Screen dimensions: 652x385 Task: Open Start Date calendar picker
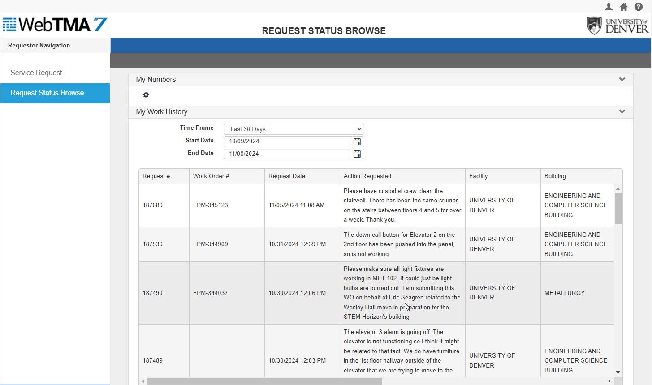tap(357, 141)
